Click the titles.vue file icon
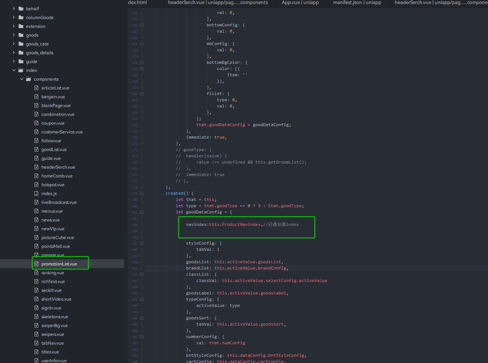The image size is (488, 363). click(x=36, y=352)
